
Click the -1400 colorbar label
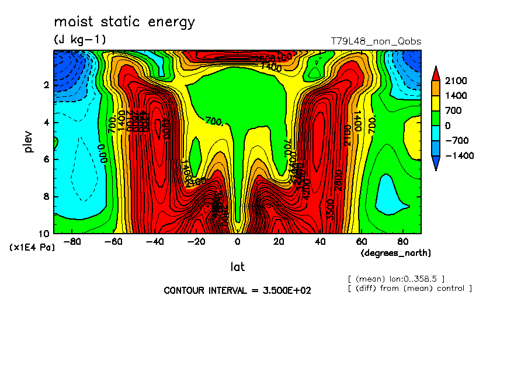[460, 156]
